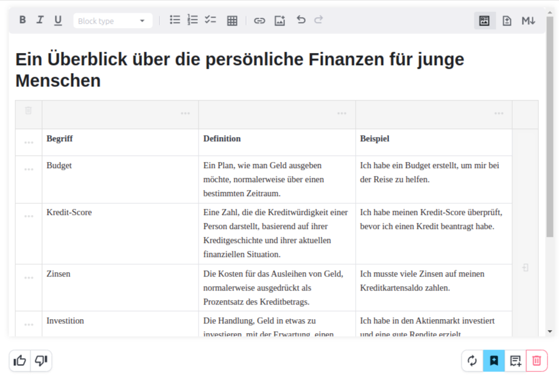Screen dimensions: 559x377
Task: Switch to rich text editor mode
Action: pos(484,21)
